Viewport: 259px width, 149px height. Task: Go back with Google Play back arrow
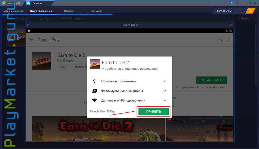31,40
